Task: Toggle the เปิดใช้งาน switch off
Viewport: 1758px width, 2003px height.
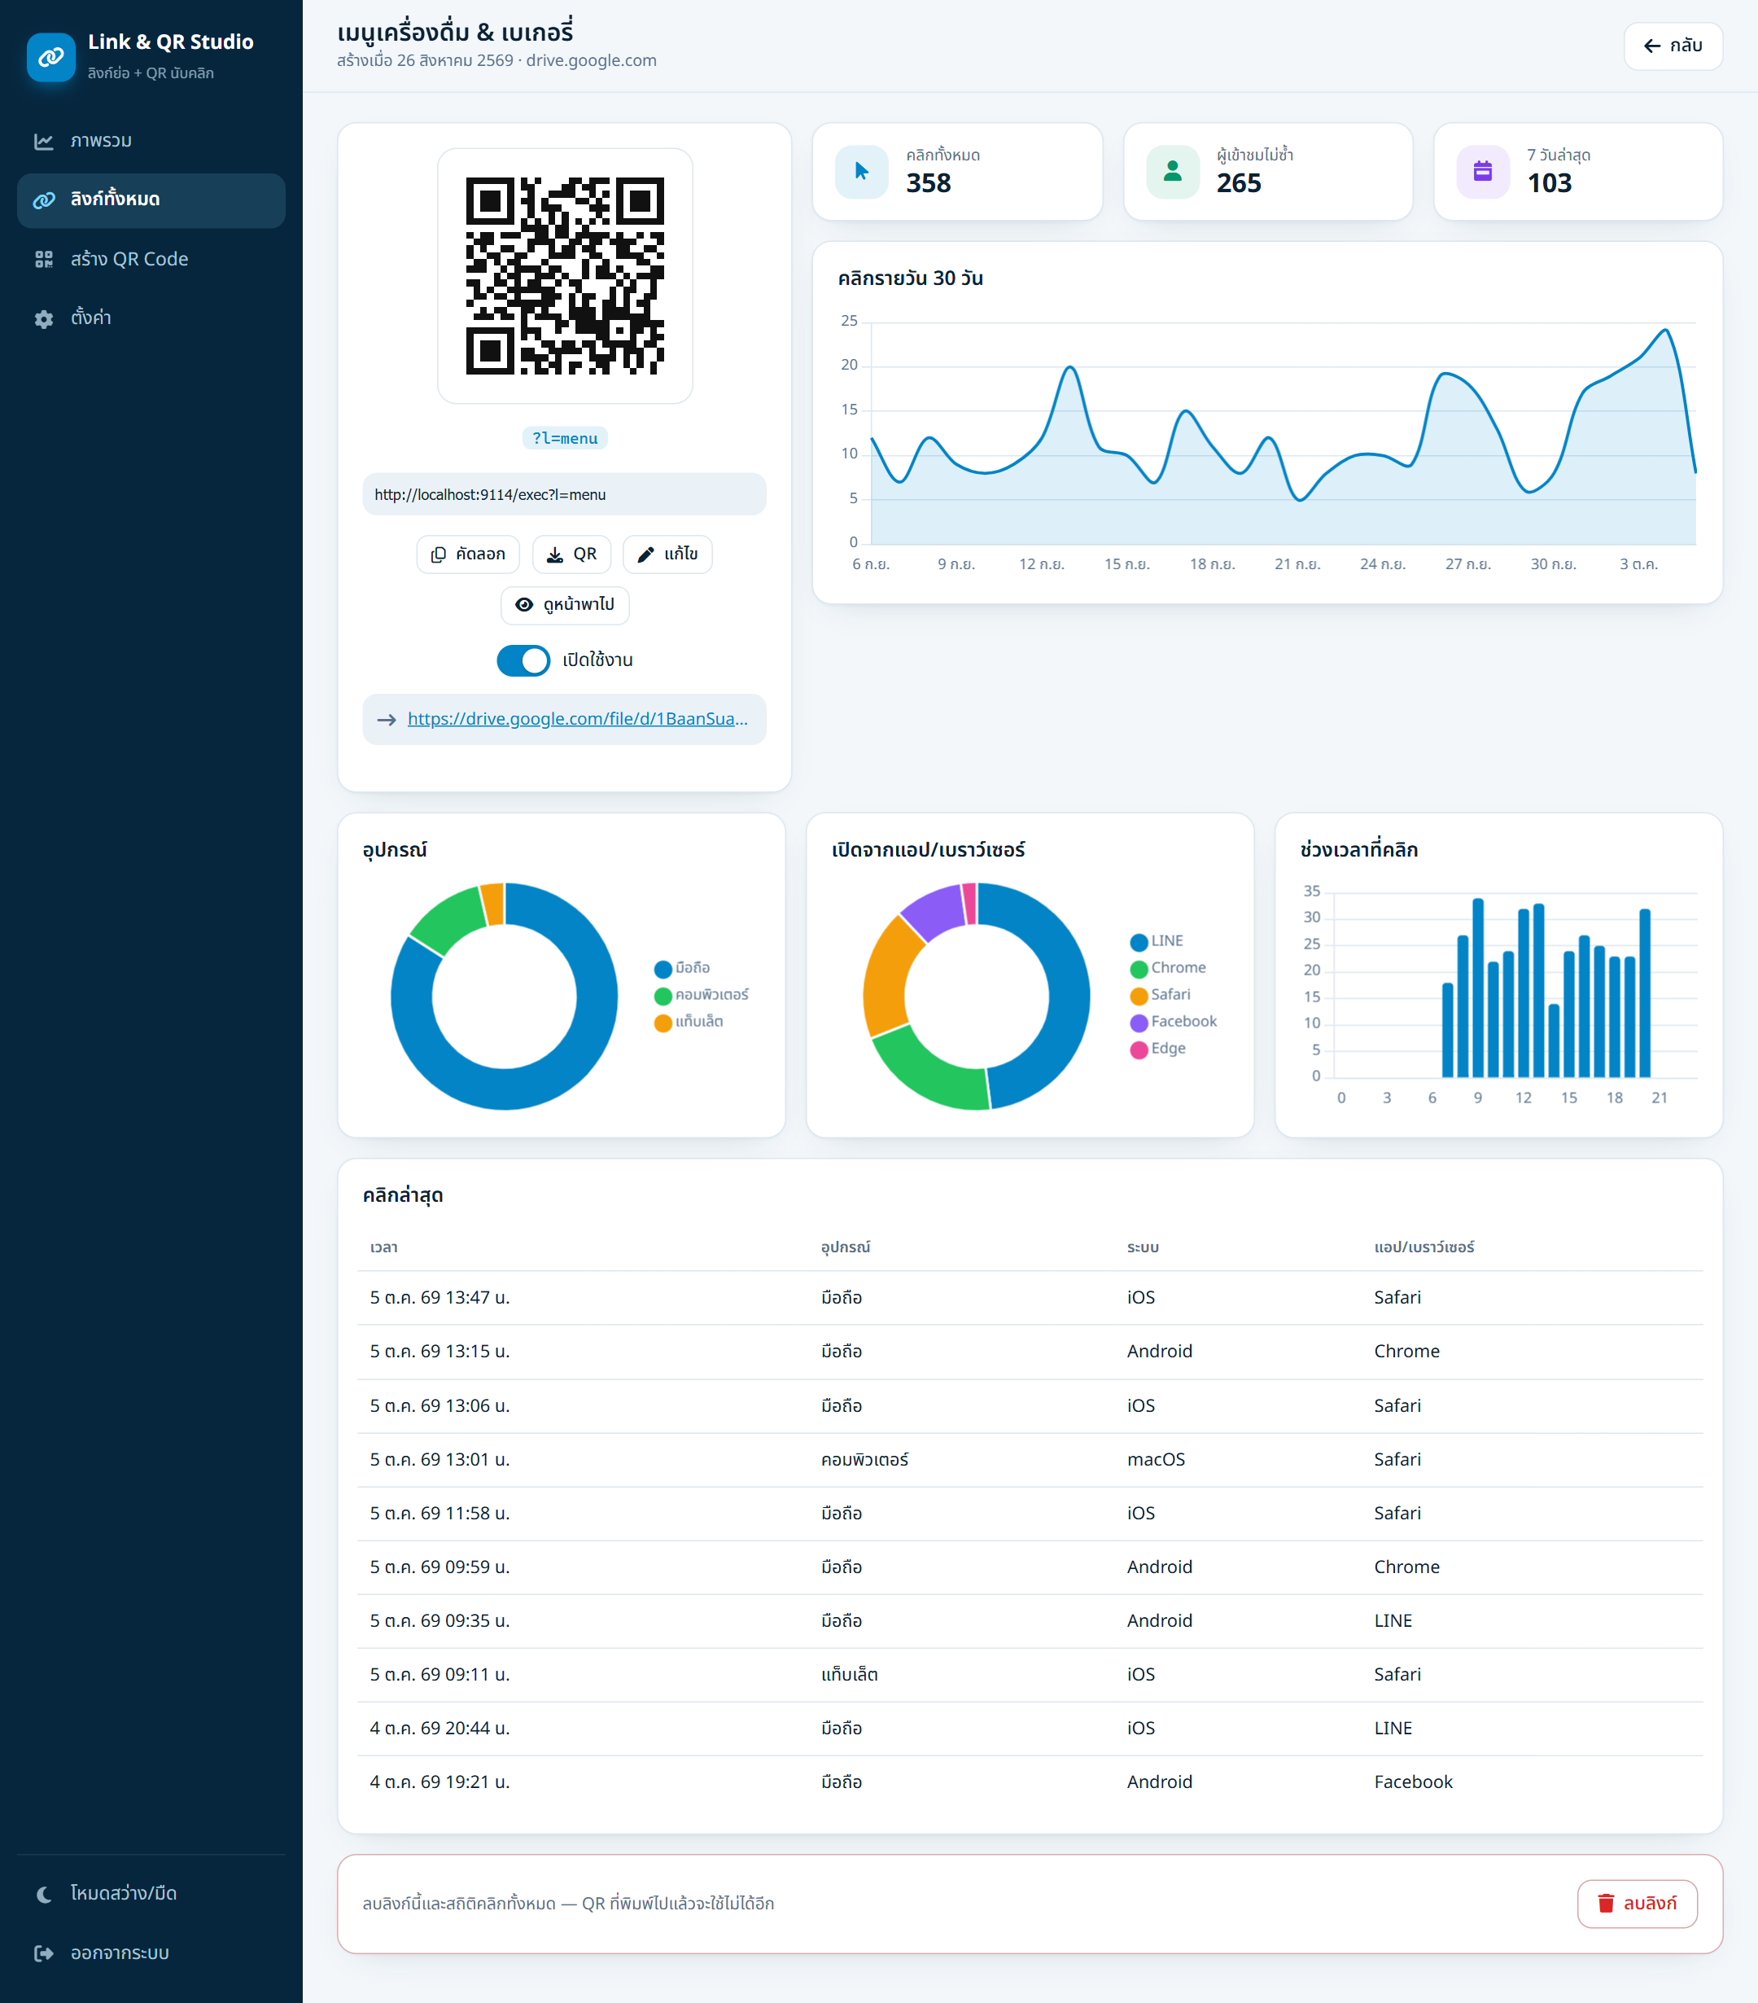Action: (523, 660)
